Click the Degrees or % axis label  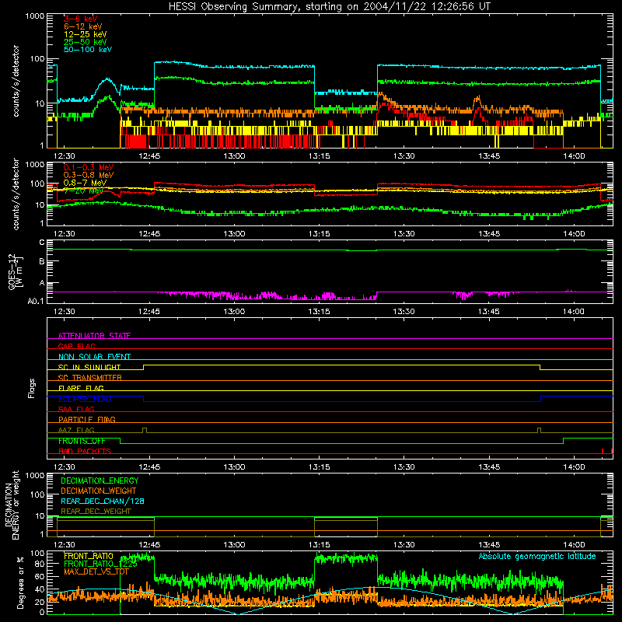point(20,583)
